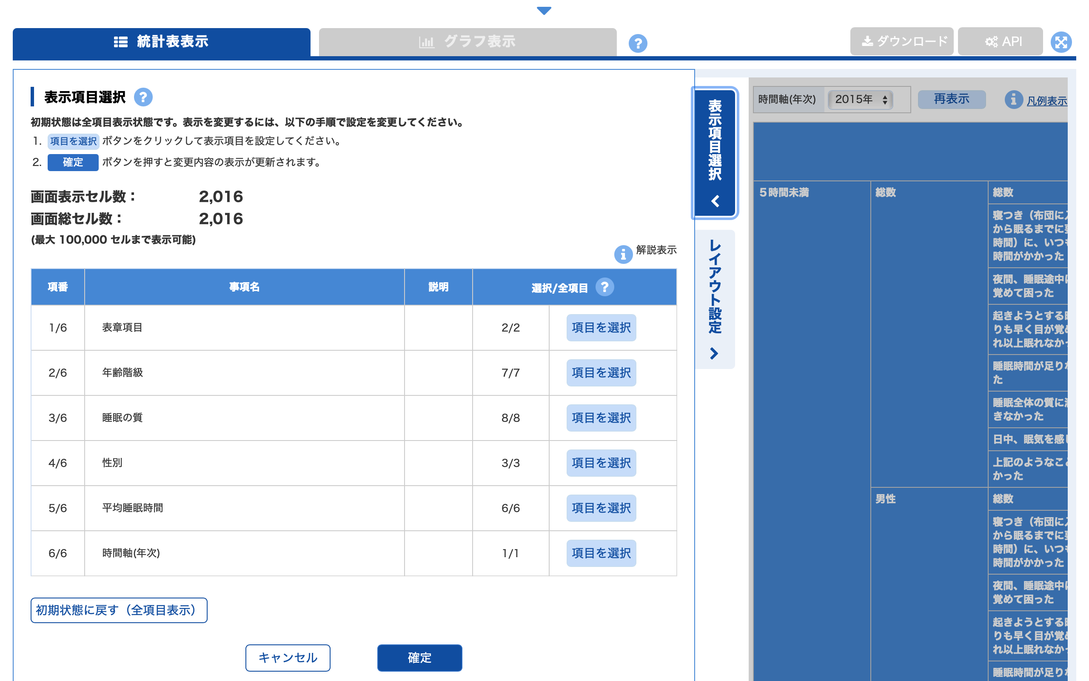Open the help icon next to グラフ表示 tab

tap(638, 43)
